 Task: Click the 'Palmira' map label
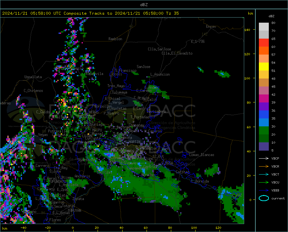(125, 138)
